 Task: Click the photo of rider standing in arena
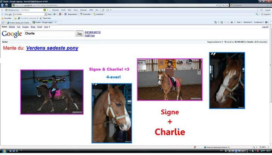170,80
